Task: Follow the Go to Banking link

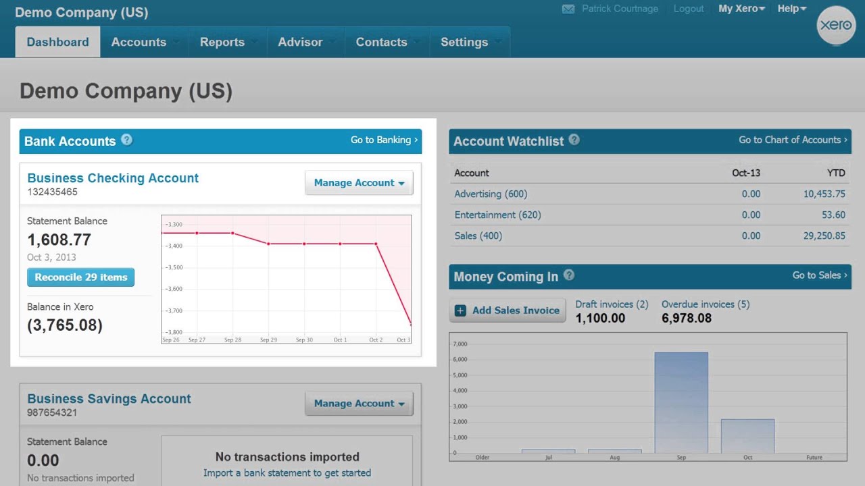Action: click(x=384, y=140)
